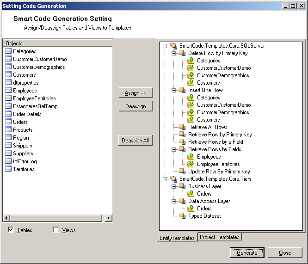Collapse the Retrieve Rows by Fields node

(x=173, y=149)
